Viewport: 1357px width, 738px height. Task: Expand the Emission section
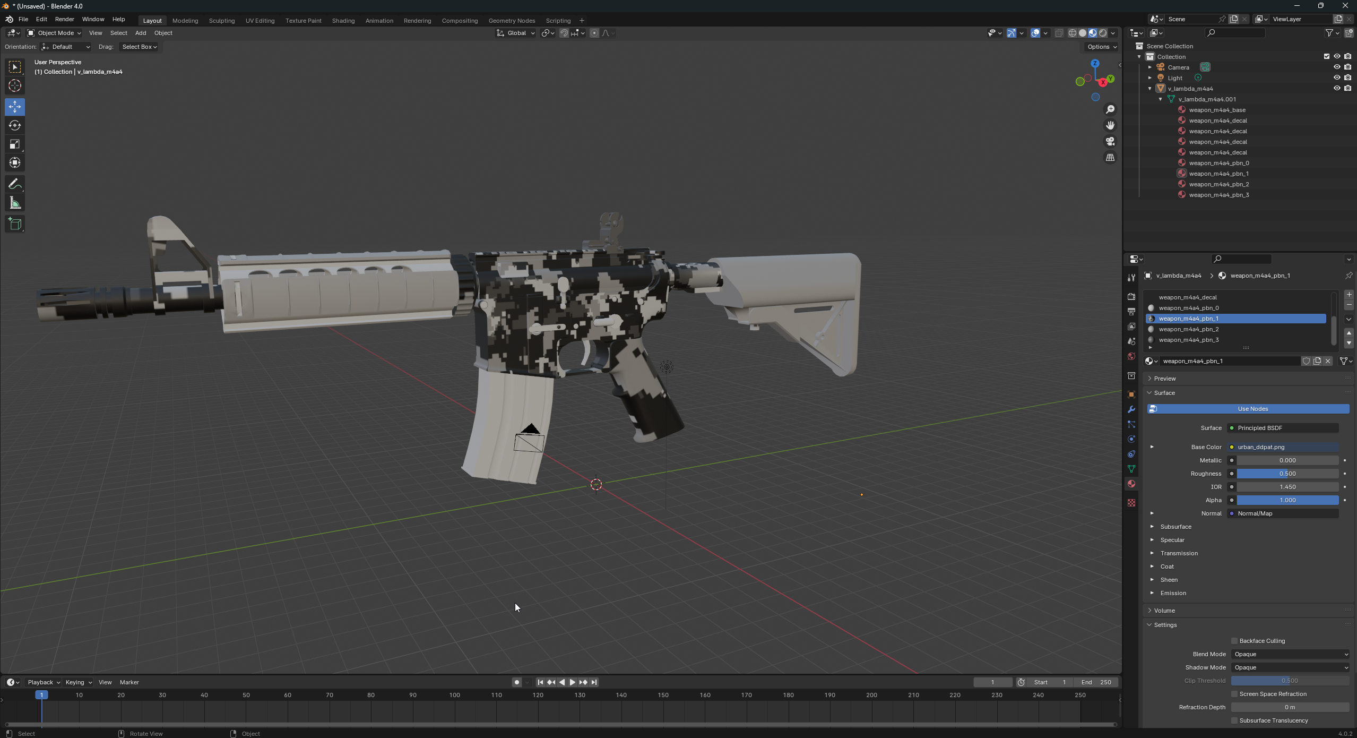pos(1173,593)
